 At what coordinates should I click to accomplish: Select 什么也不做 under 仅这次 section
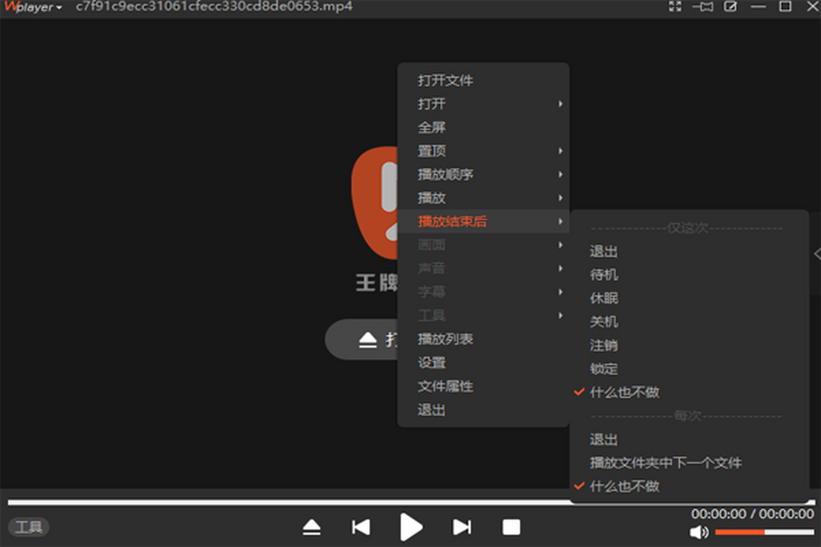pyautogui.click(x=624, y=392)
